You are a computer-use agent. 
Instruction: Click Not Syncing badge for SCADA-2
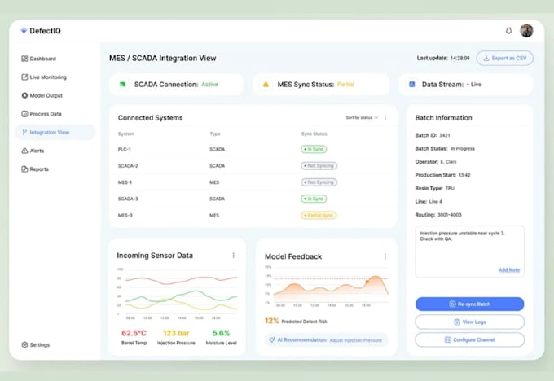[319, 165]
